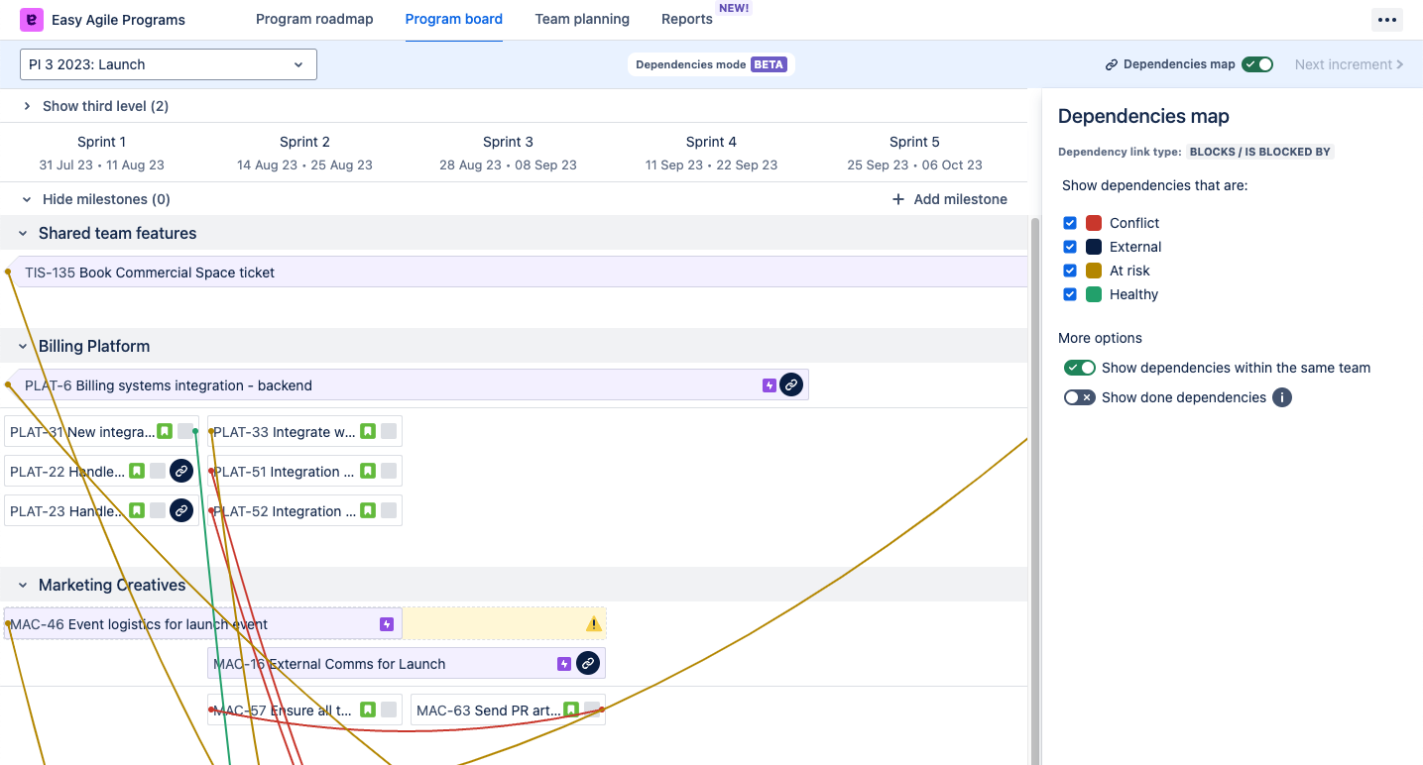
Task: Click grey status box on PLAT-33
Action: click(x=389, y=431)
